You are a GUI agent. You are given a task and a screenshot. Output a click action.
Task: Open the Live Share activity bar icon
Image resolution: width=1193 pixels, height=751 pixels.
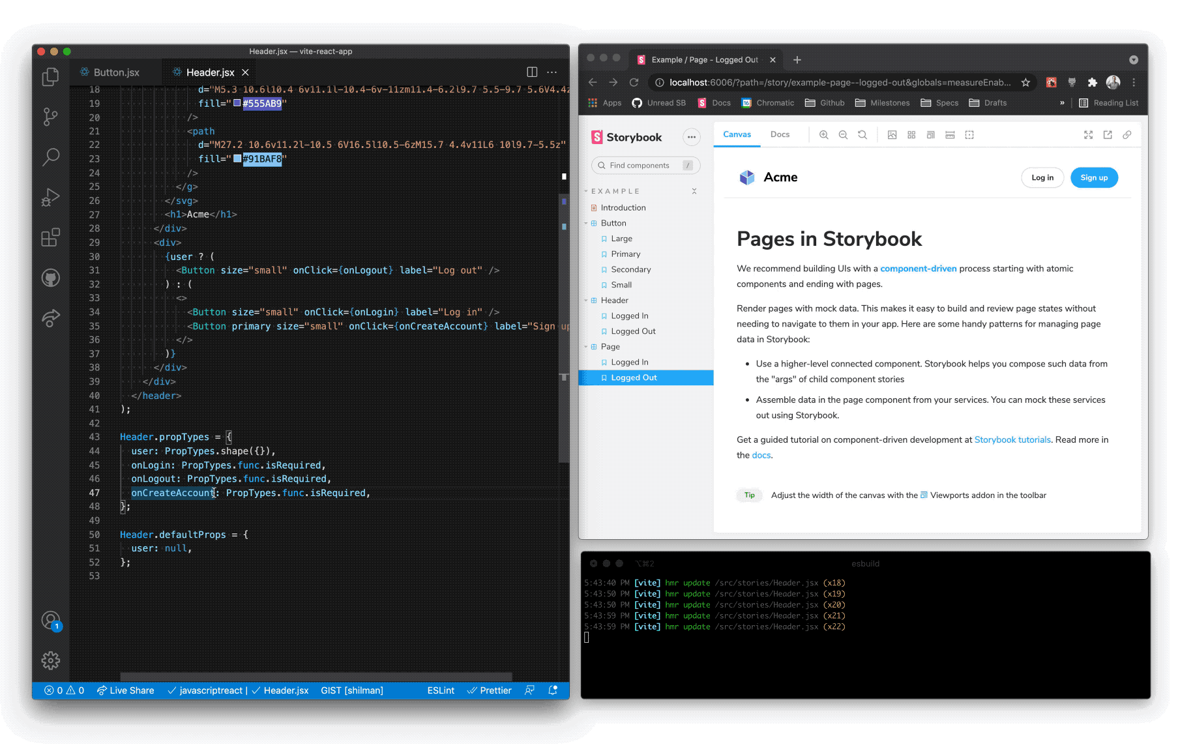coord(50,317)
